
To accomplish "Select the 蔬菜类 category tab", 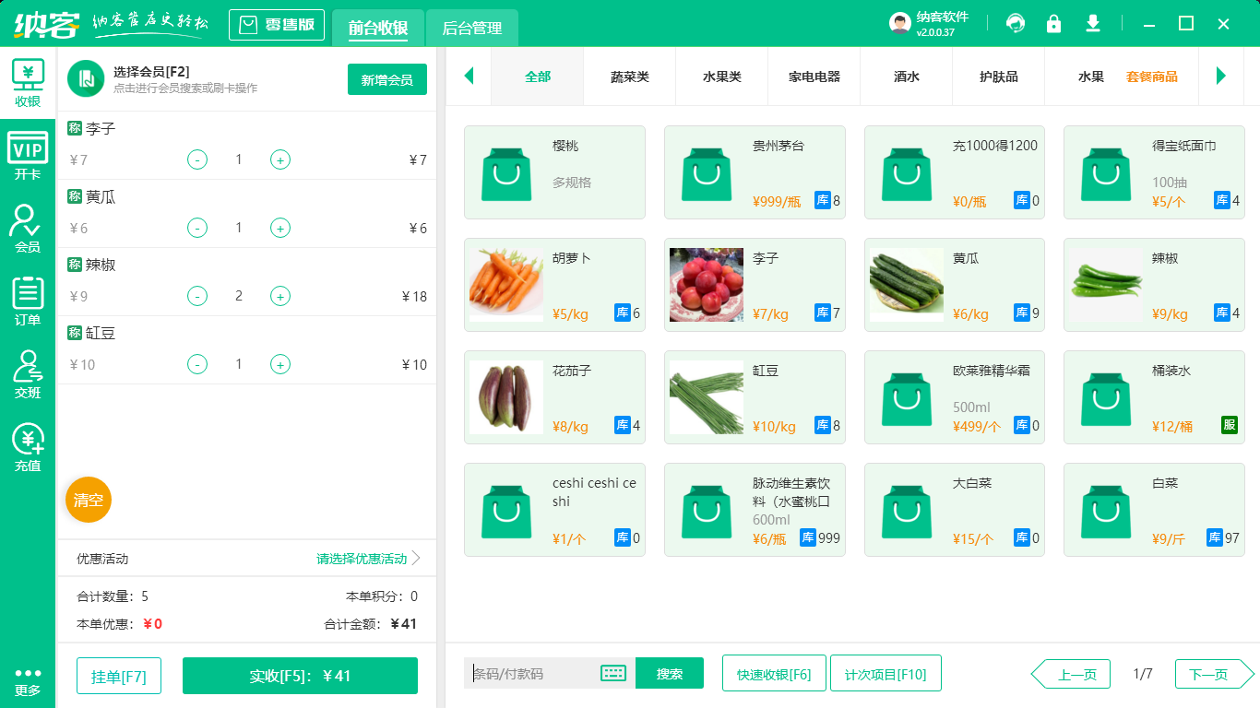I will pyautogui.click(x=629, y=77).
